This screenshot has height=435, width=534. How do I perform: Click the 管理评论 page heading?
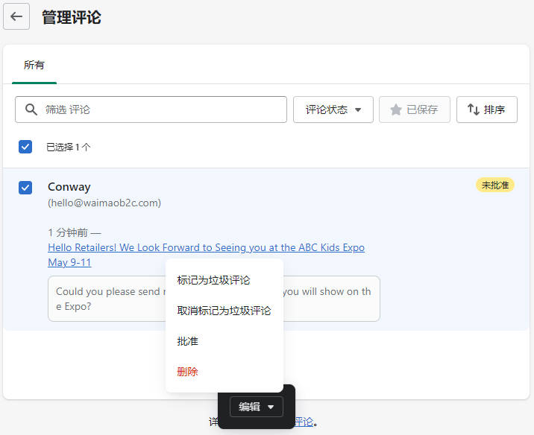[x=72, y=17]
